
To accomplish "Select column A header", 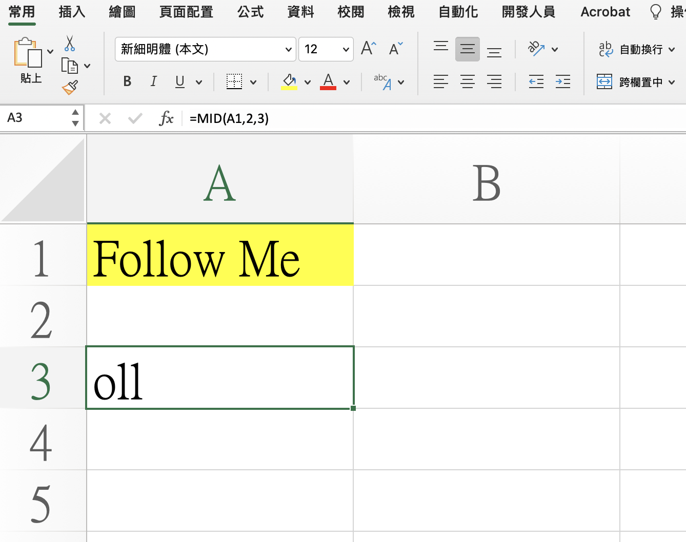I will [x=220, y=179].
